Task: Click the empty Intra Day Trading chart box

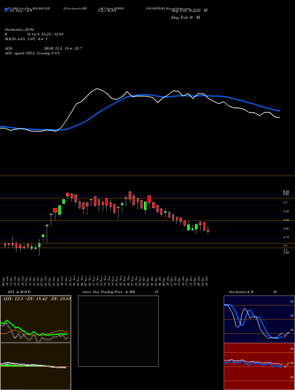Action: pyautogui.click(x=118, y=331)
